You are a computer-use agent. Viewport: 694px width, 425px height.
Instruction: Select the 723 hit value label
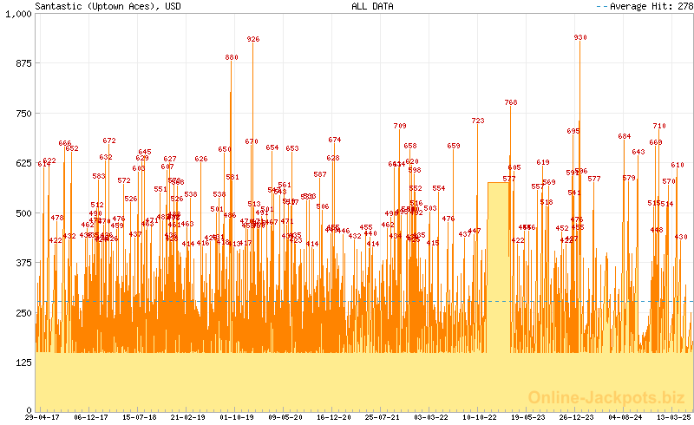coord(478,121)
